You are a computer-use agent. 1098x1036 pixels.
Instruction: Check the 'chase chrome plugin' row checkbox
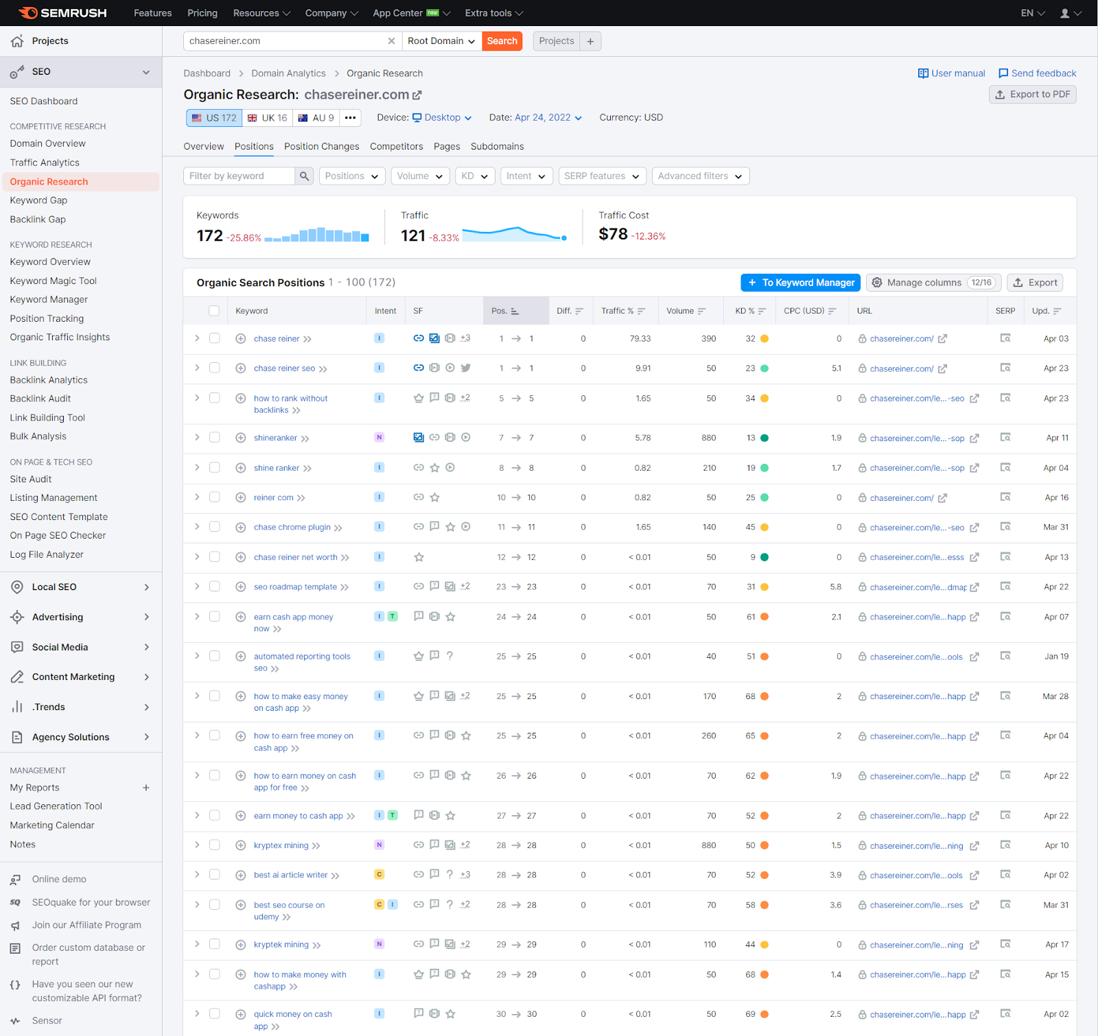(215, 527)
